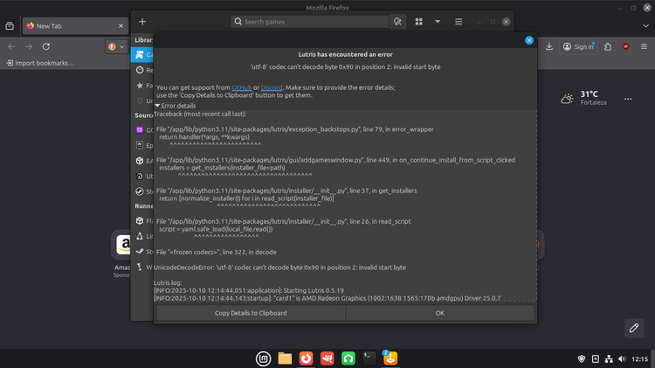This screenshot has height=368, width=655.
Task: Select the Wine runner icon in sidebar
Action: click(140, 267)
